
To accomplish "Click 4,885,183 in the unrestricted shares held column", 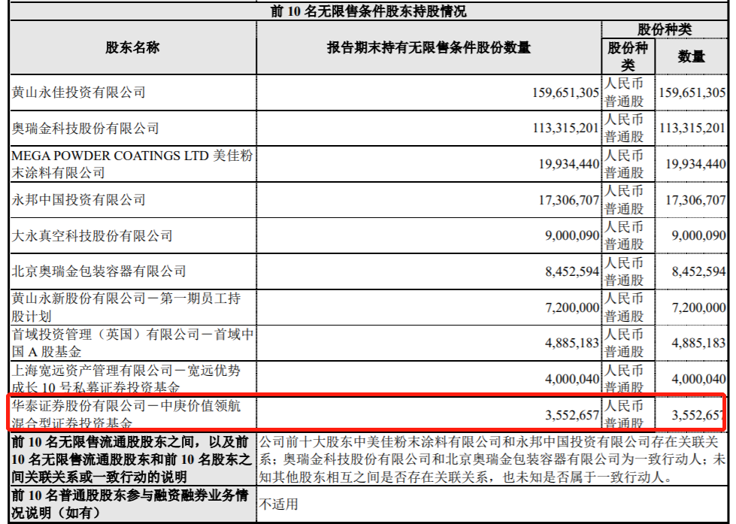I will 572,343.
